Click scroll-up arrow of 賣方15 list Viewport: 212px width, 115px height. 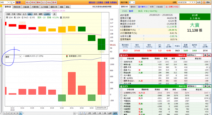tap(210, 93)
